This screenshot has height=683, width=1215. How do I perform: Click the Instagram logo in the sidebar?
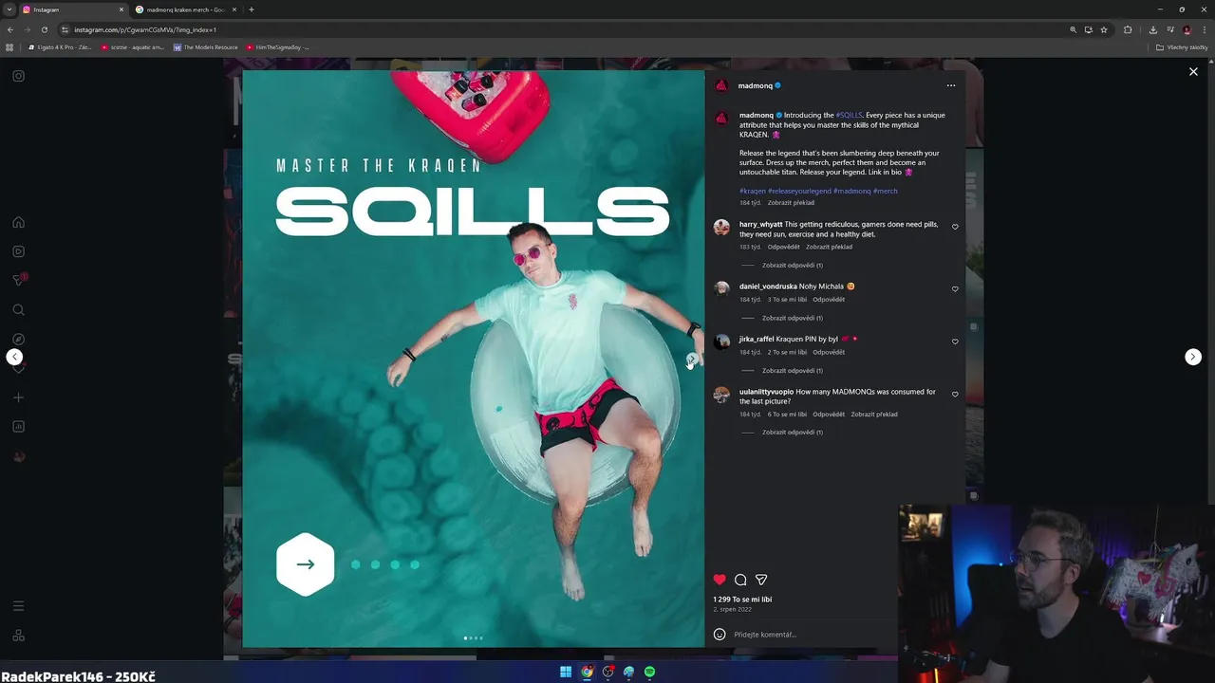[x=18, y=76]
